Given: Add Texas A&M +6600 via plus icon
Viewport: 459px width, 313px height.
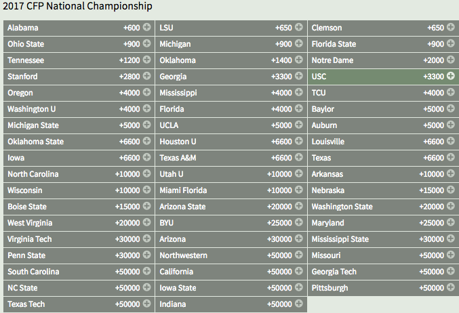Looking at the screenshot, I should [298, 157].
